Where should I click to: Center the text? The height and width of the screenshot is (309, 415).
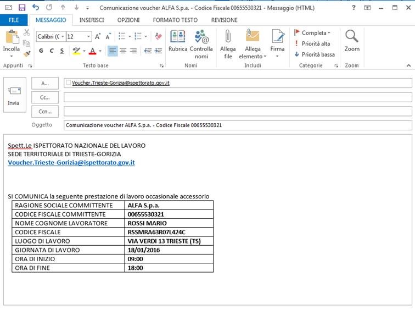point(123,51)
